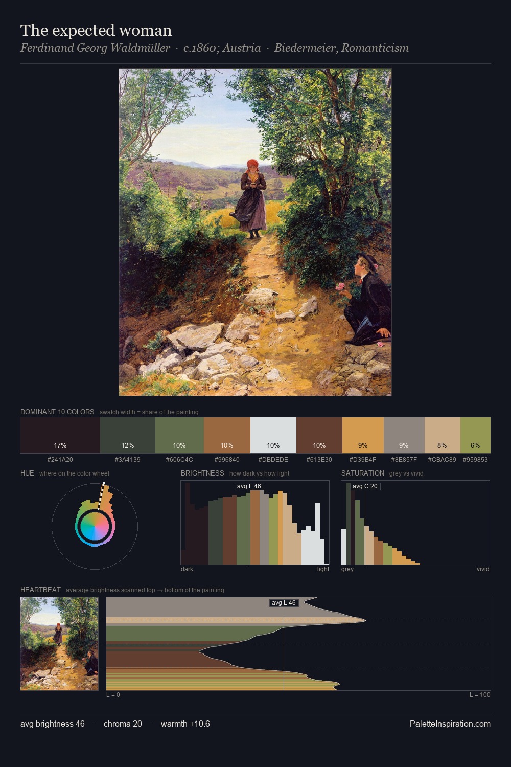The height and width of the screenshot is (767, 511).
Task: Click the hue color wheel
Action: (x=95, y=526)
